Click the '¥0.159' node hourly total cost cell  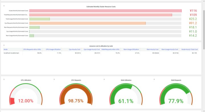tap(194, 53)
